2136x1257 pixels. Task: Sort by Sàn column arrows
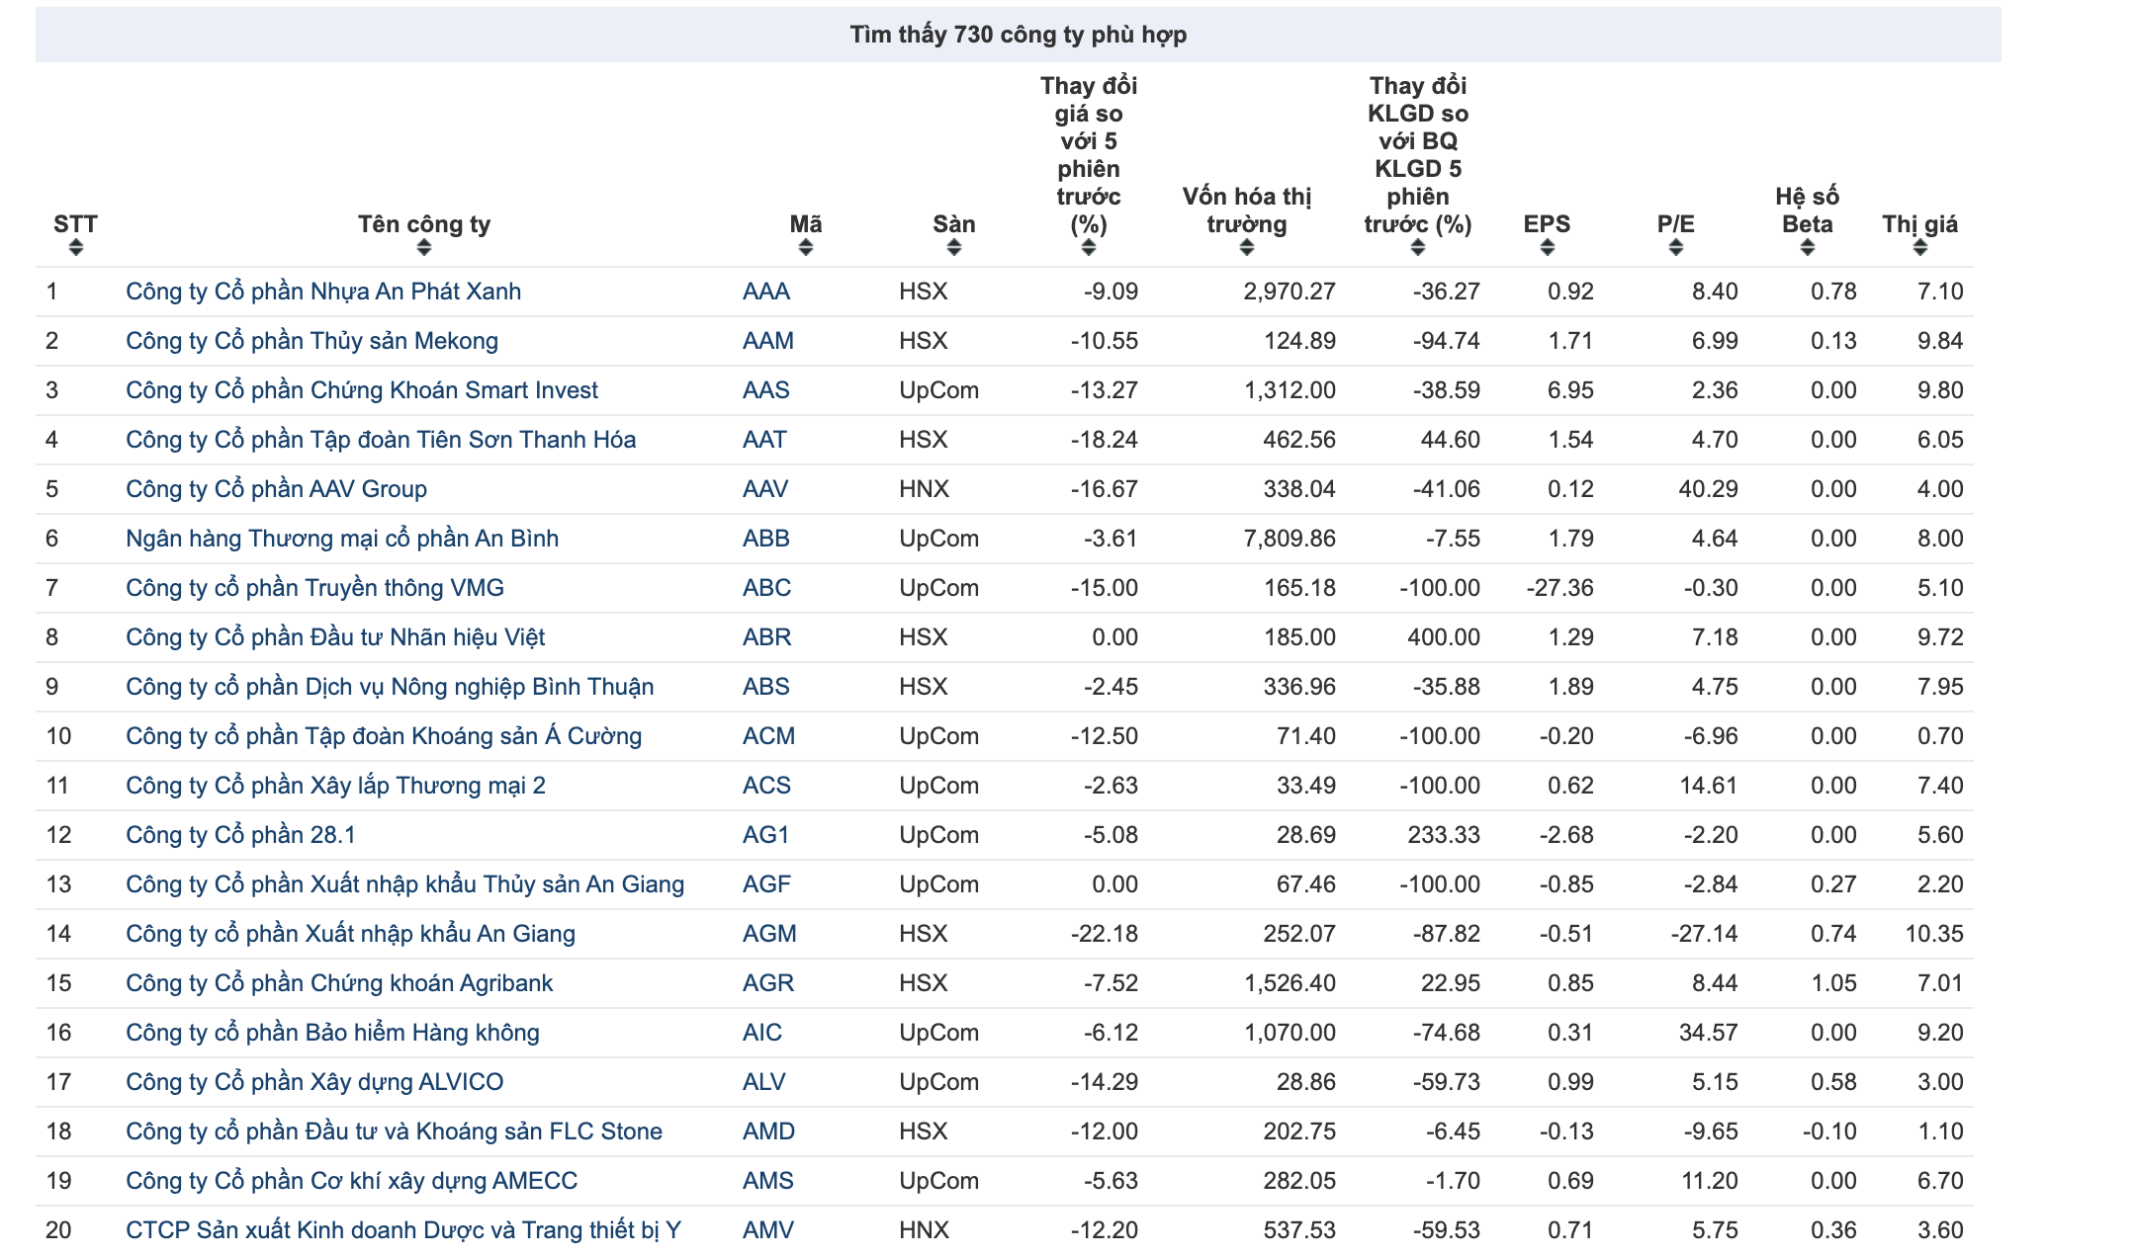[x=953, y=248]
